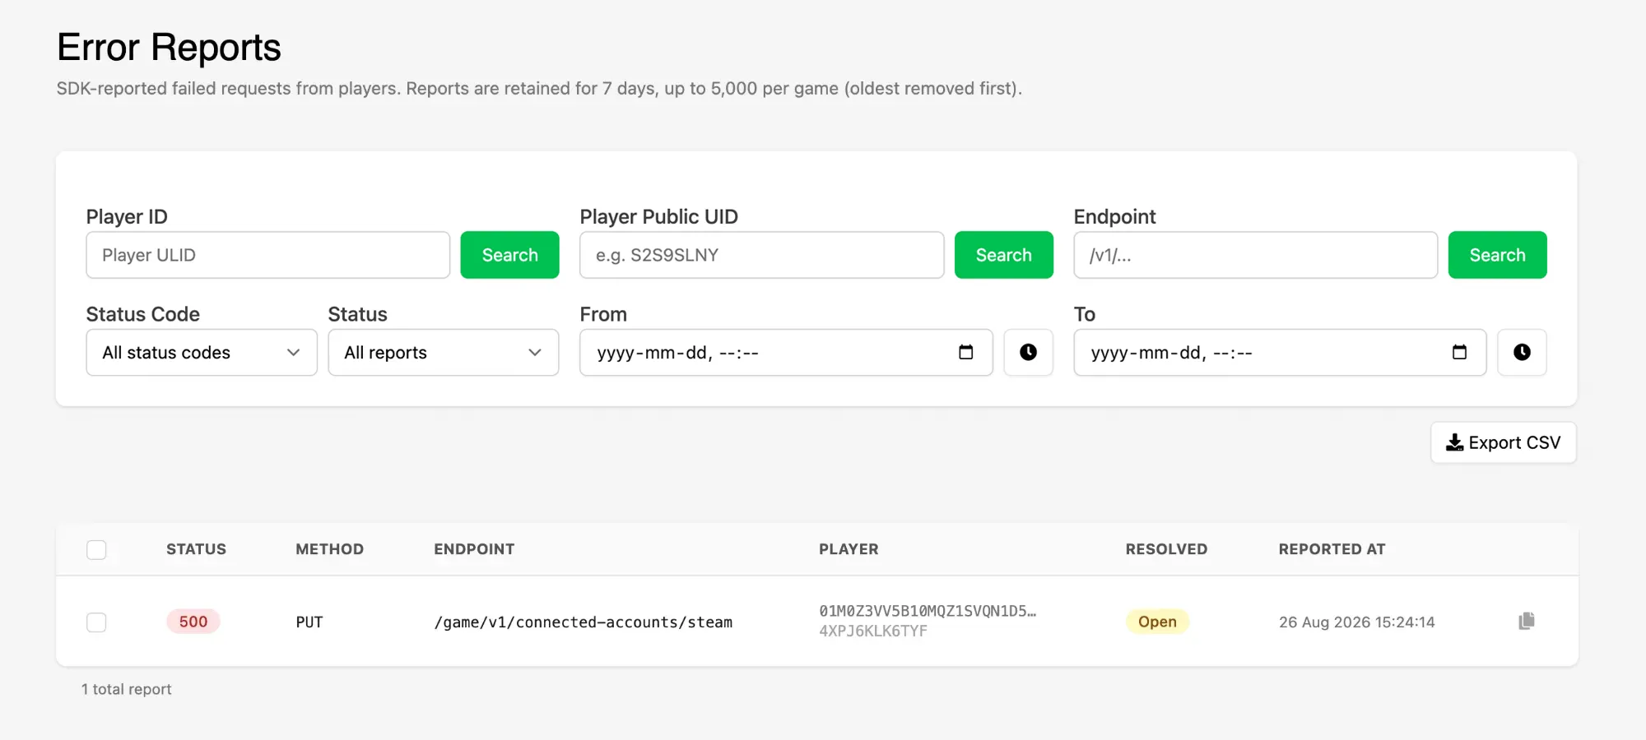The height and width of the screenshot is (740, 1646).
Task: Set From date to now with clock button
Action: 1028,352
